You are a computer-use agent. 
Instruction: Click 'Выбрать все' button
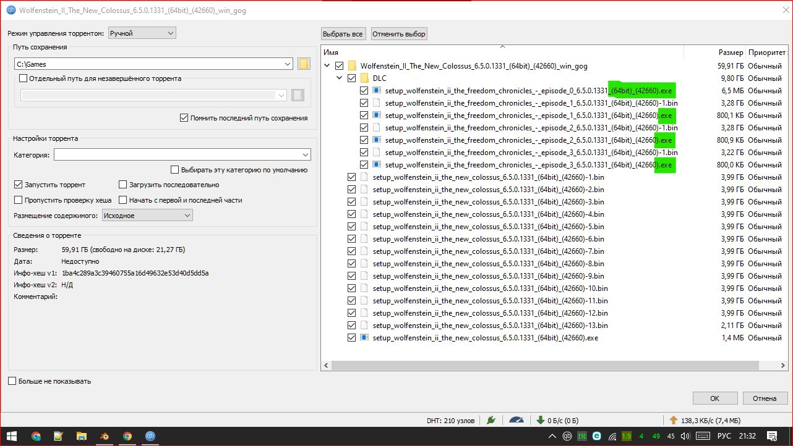343,34
